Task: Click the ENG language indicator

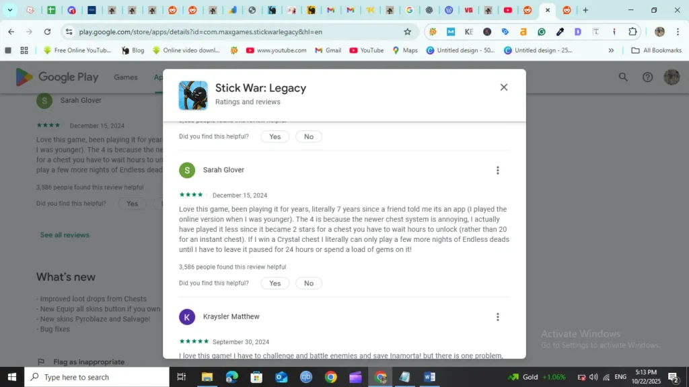Action: (x=620, y=377)
